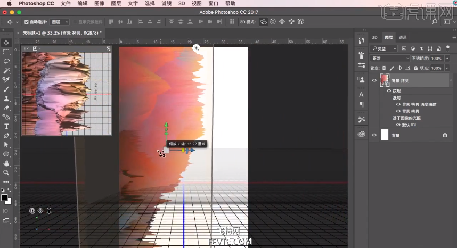Select the Move tool in toolbox
Screen dimensions: 457x248
[x=6, y=43]
